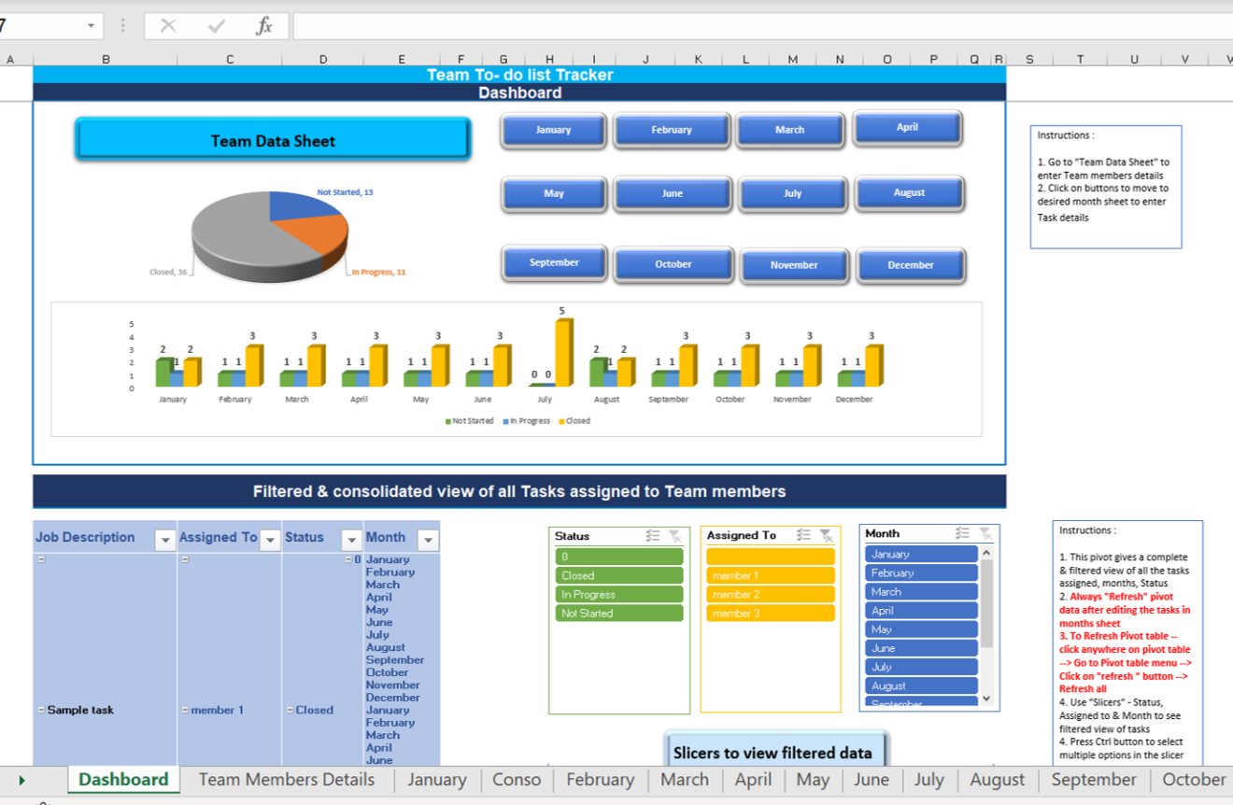Click the formula bar input field

pyautogui.click(x=762, y=26)
